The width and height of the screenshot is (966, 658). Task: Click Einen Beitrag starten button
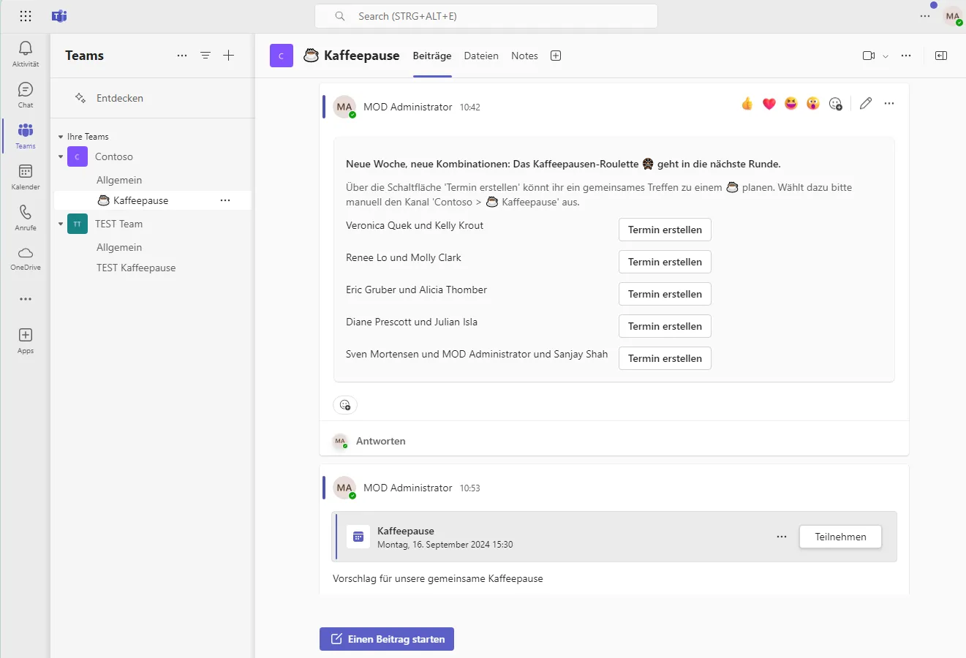(x=387, y=639)
